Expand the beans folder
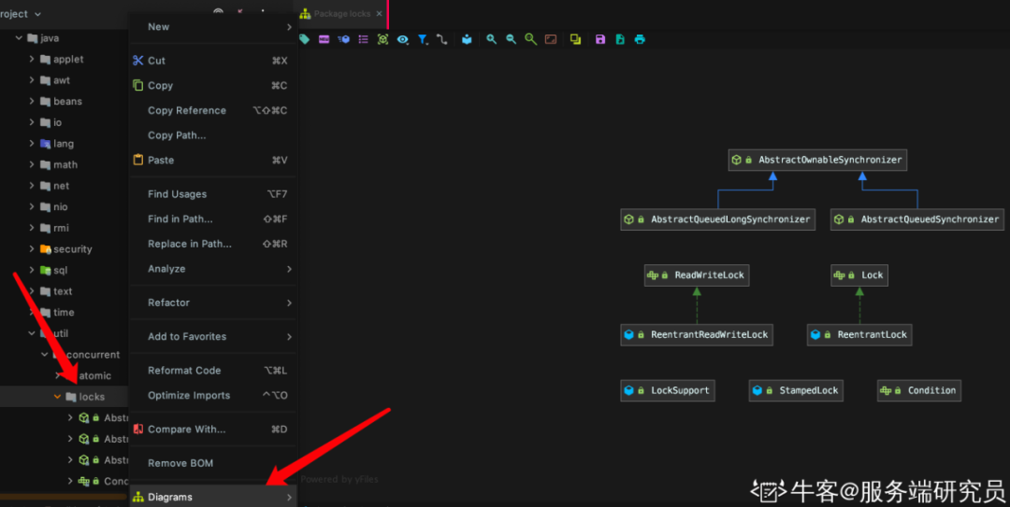Screen dimensions: 1010x507 pyautogui.click(x=32, y=101)
